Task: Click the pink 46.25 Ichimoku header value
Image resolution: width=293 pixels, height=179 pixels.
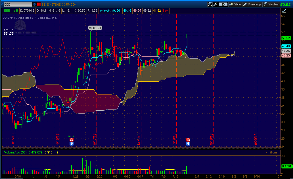Action: pyautogui.click(x=137, y=11)
